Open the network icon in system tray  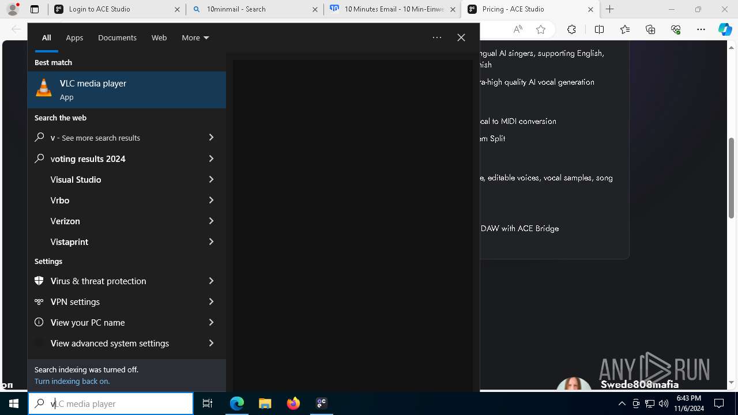pos(650,403)
